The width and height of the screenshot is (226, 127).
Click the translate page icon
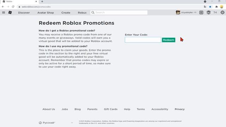[x=205, y=7]
